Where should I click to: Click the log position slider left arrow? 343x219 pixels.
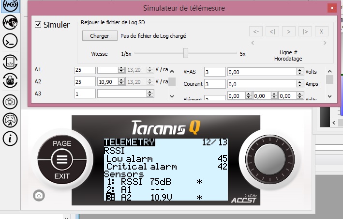pos(253,43)
